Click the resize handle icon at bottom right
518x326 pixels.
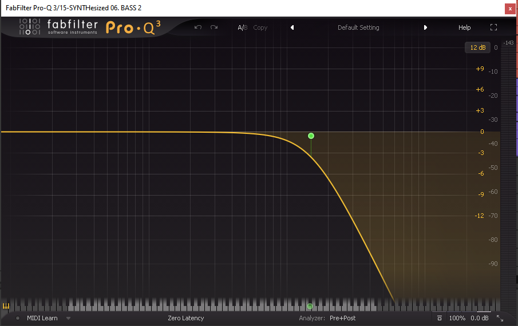(x=500, y=318)
